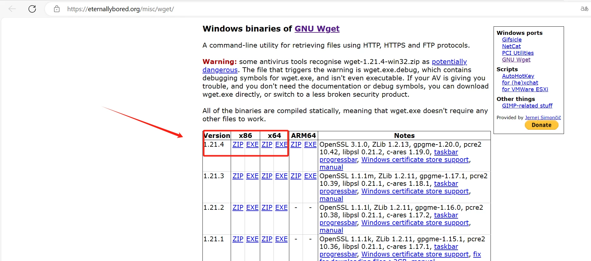591x261 pixels.
Task: Open AutoHotKey scripts link
Action: tap(518, 76)
